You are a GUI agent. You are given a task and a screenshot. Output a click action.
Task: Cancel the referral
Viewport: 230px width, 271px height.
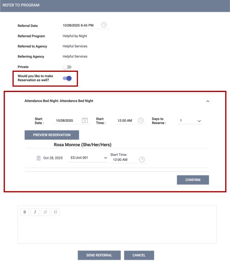pos(139,255)
